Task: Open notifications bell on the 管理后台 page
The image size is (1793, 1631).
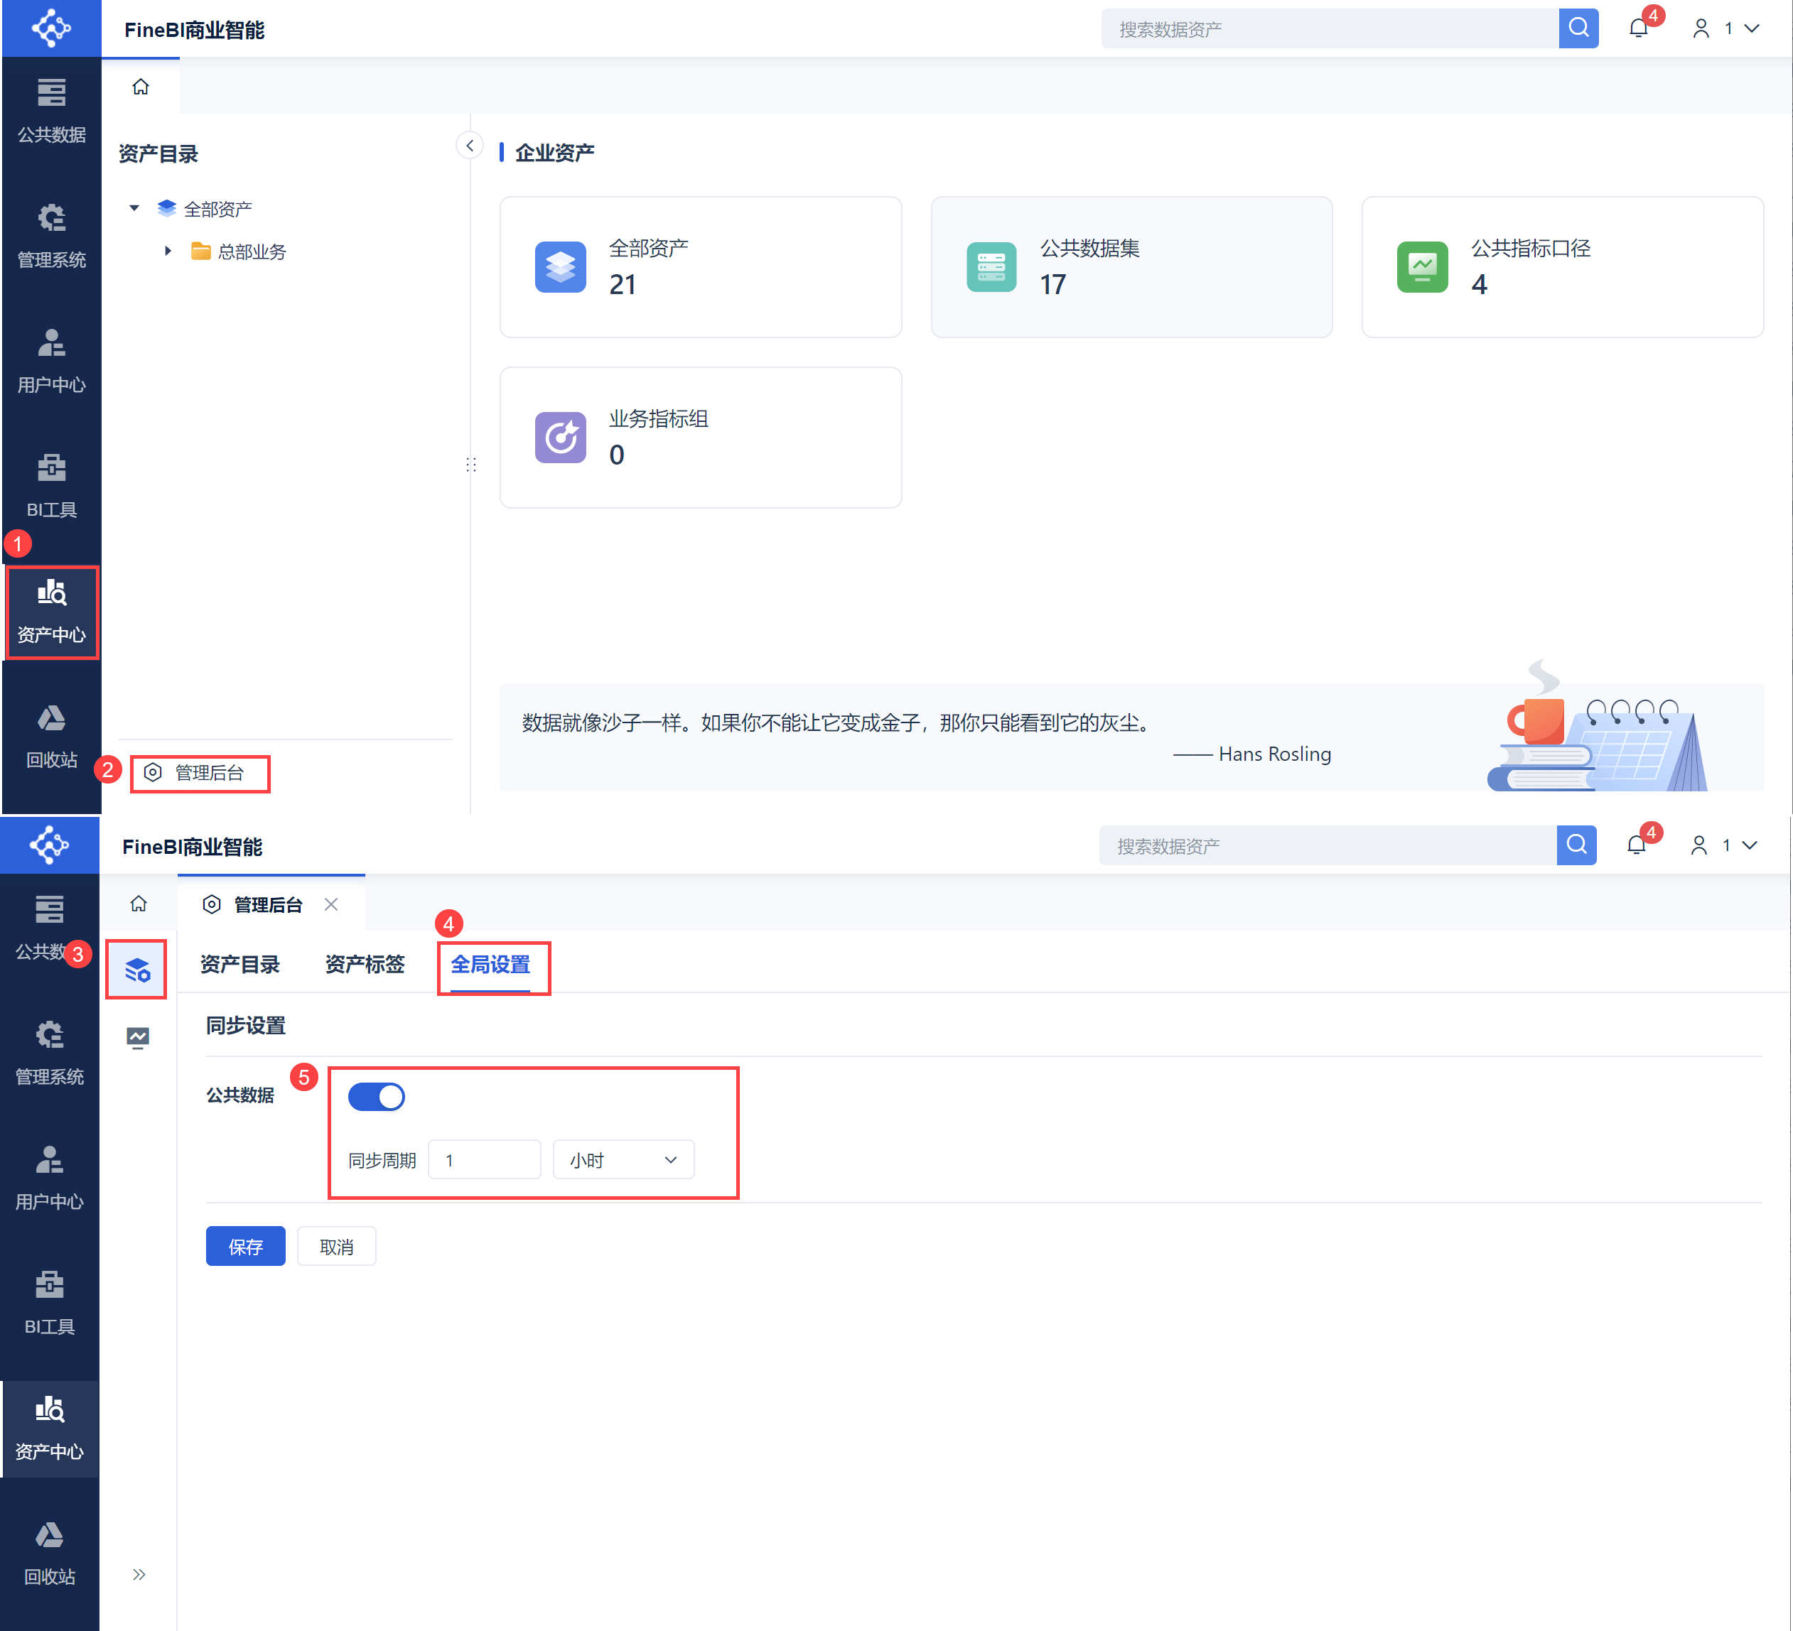Action: coord(1637,845)
